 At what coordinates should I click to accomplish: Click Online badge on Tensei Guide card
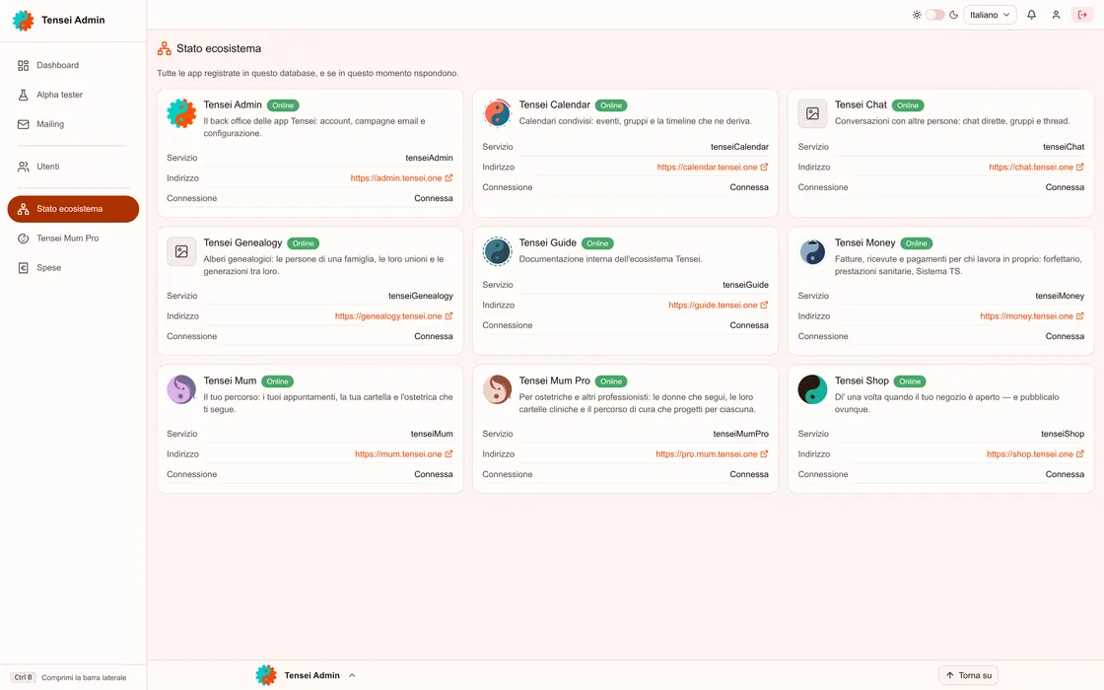(597, 243)
